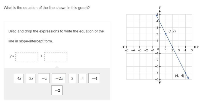The width and height of the screenshot is (221, 101).
Task: Select the tile labeled 4
Action: pos(82,78)
